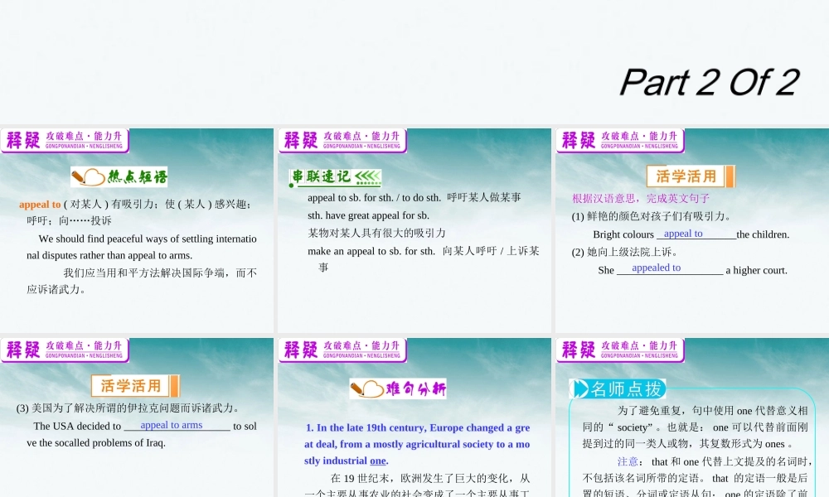Click the blank answer 'appeal to' after 'Bright colours'
Viewport: 829px width, 497px height.
(x=683, y=234)
